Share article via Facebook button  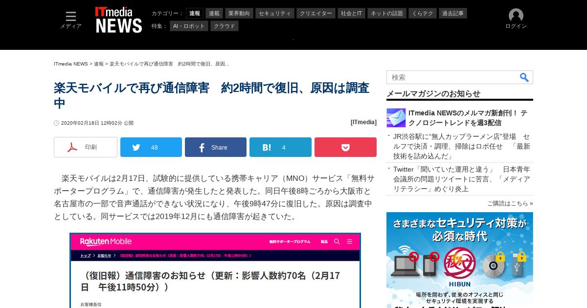point(216,147)
